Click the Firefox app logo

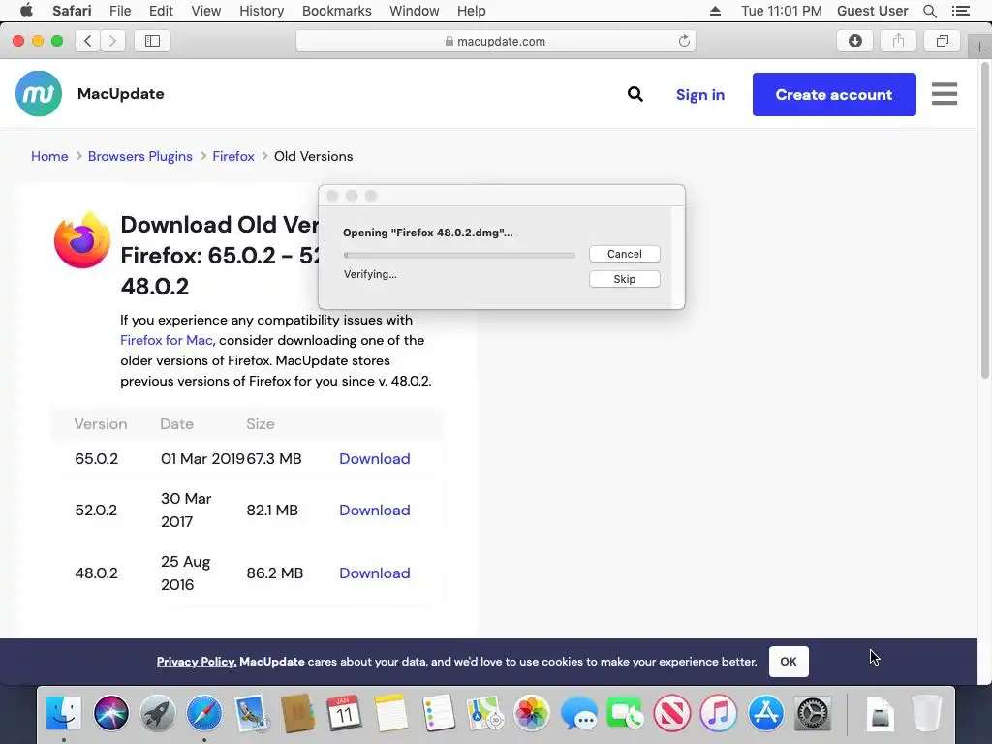click(82, 240)
